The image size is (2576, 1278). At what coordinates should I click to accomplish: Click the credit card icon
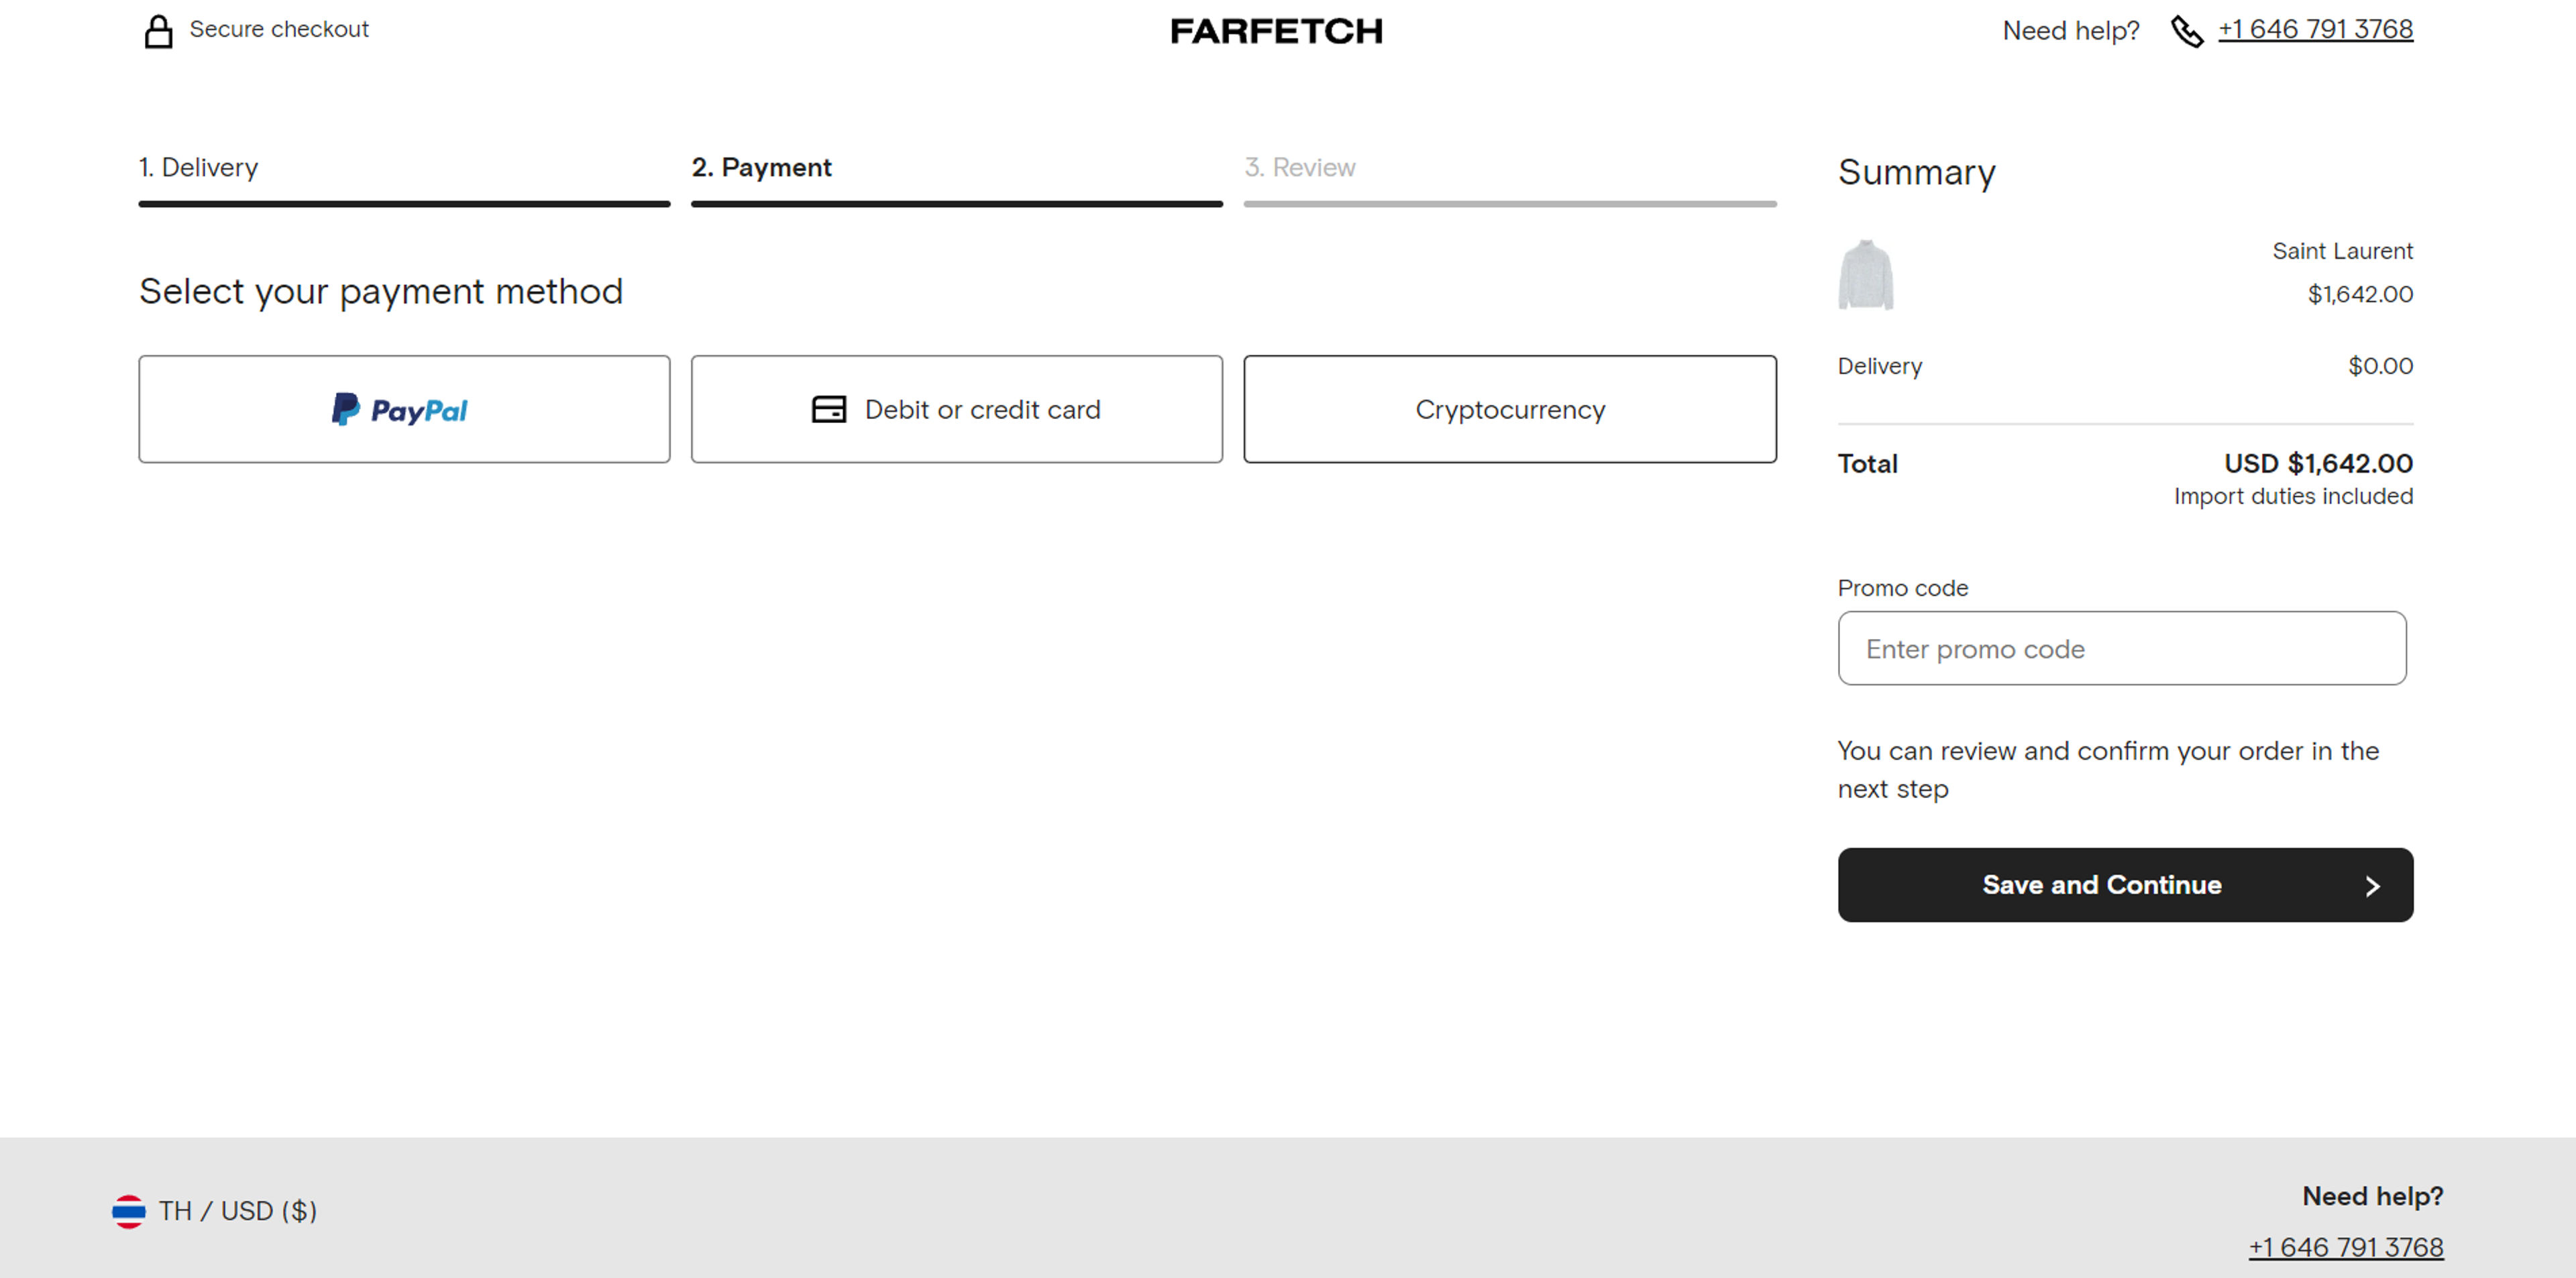click(x=828, y=410)
